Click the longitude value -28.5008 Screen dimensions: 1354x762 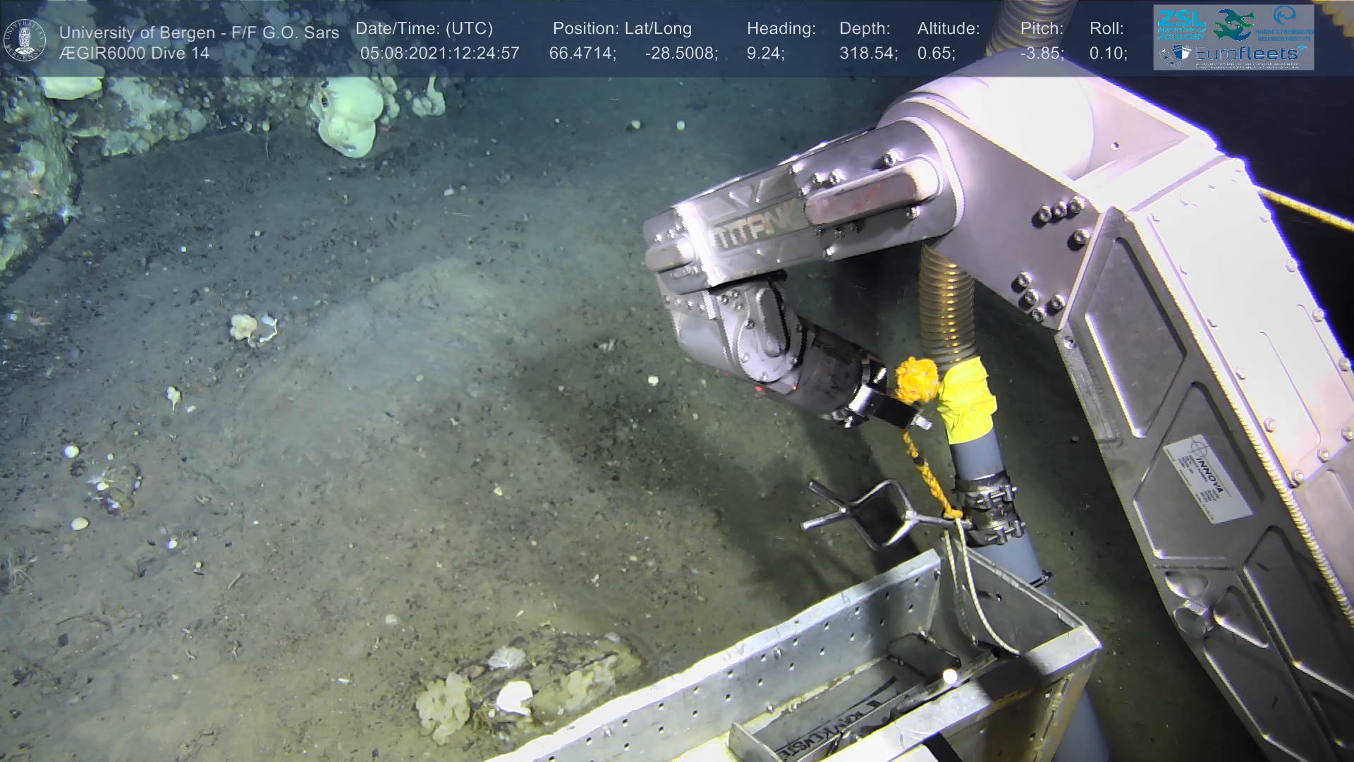[681, 54]
